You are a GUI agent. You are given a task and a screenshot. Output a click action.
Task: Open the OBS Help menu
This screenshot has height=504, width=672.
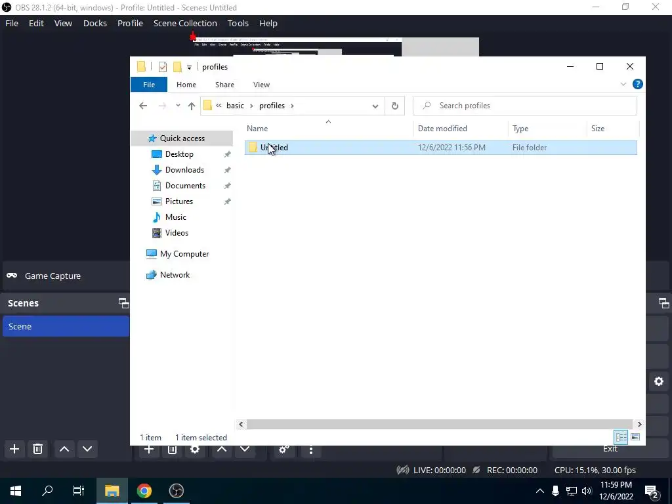click(x=268, y=23)
